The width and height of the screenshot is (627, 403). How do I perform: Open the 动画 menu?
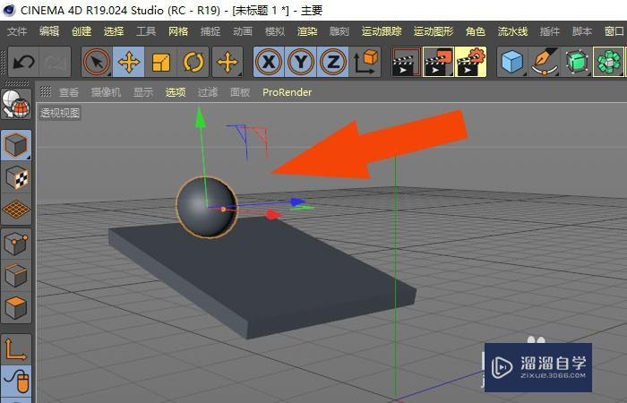point(243,31)
